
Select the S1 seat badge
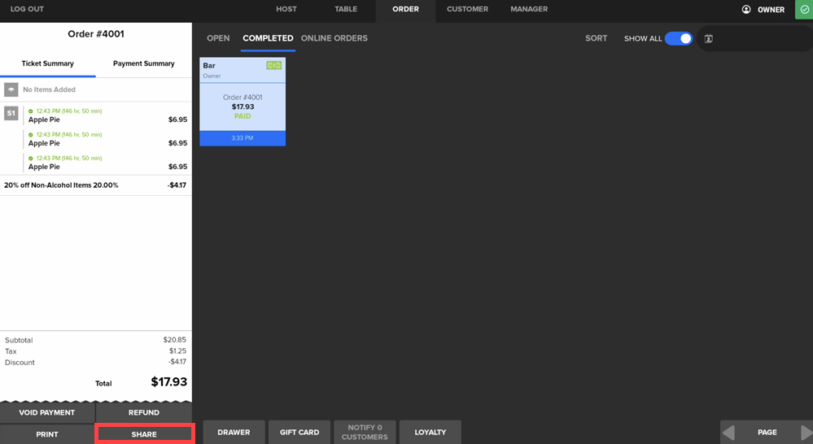11,113
